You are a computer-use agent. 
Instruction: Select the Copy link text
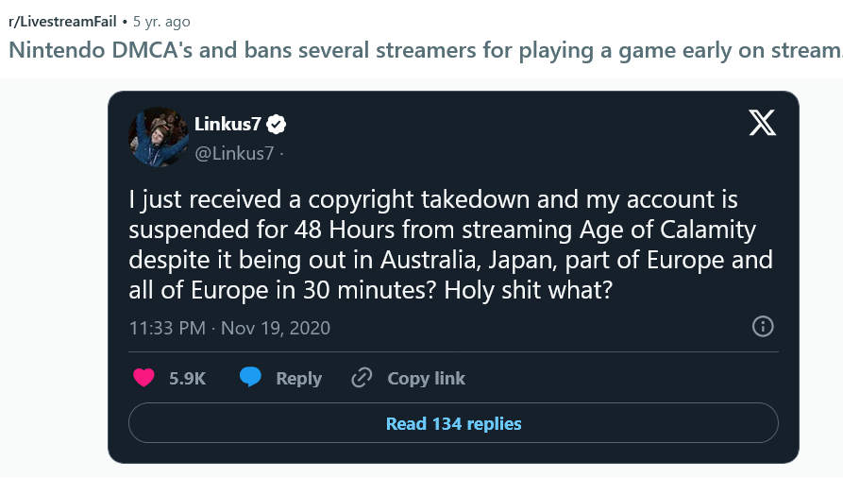point(426,378)
